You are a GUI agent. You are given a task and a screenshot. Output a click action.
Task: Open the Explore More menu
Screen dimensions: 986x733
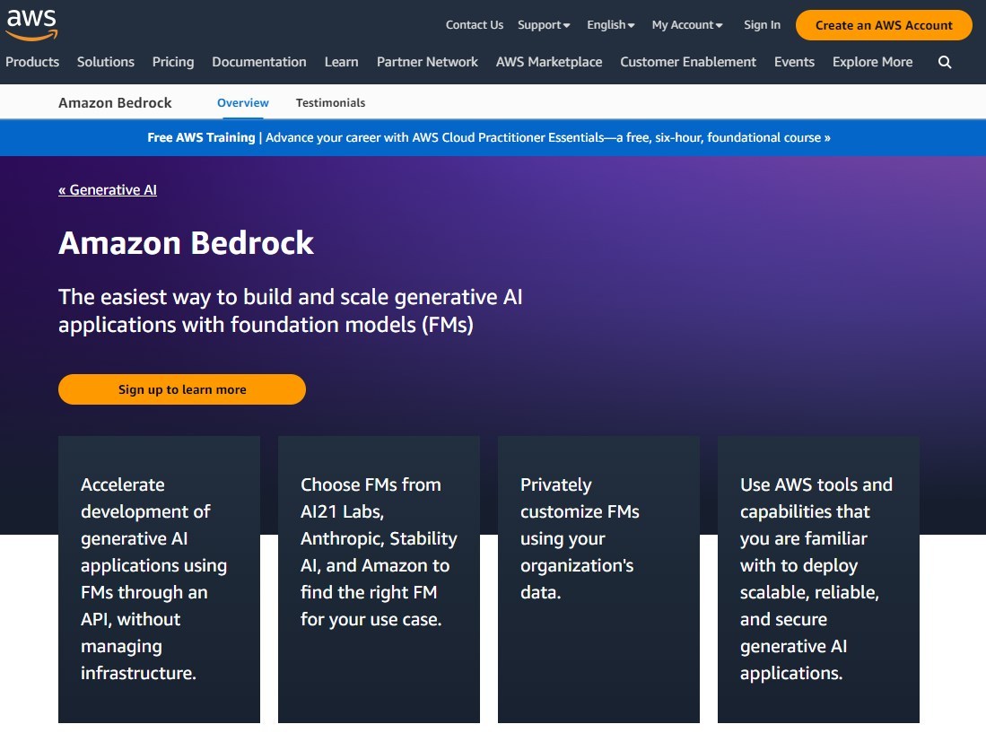click(872, 62)
